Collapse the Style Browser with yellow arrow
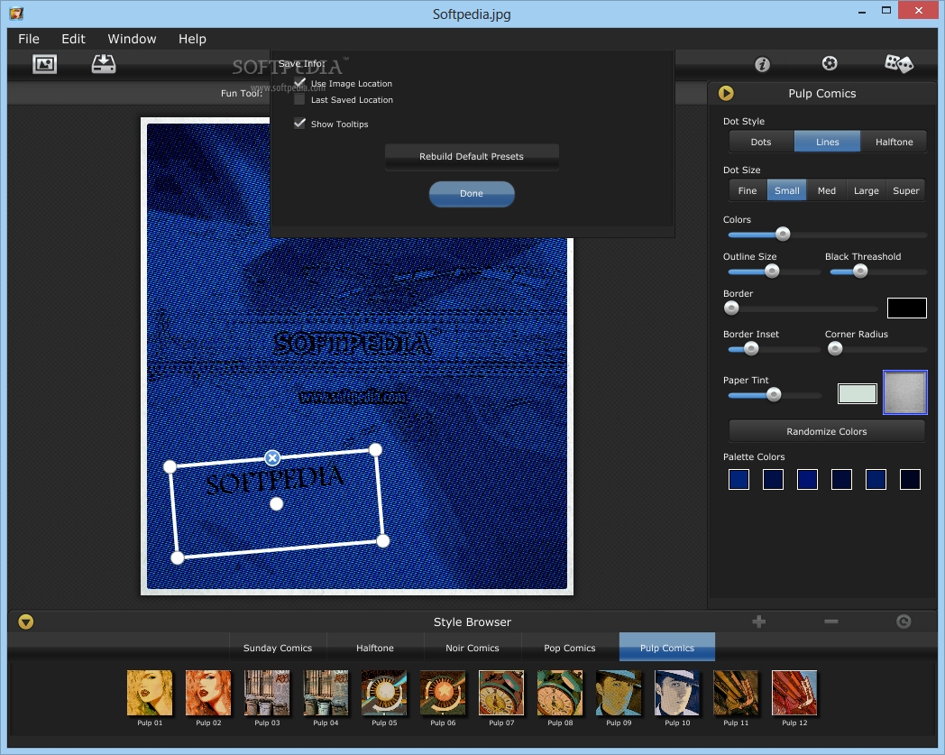Screen dimensions: 945x755 pyautogui.click(x=25, y=621)
